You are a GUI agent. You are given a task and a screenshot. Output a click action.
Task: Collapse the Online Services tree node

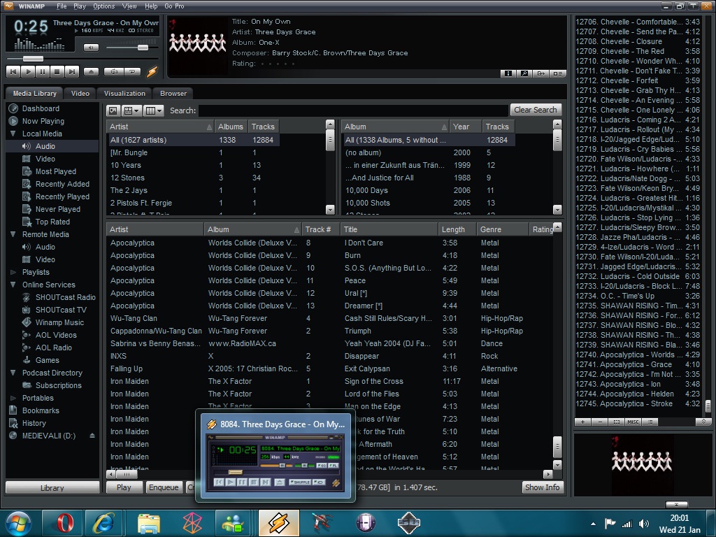(13, 285)
